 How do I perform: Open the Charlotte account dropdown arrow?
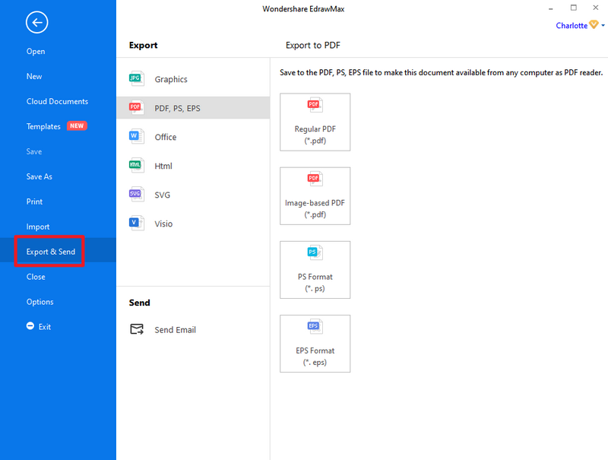(x=603, y=26)
